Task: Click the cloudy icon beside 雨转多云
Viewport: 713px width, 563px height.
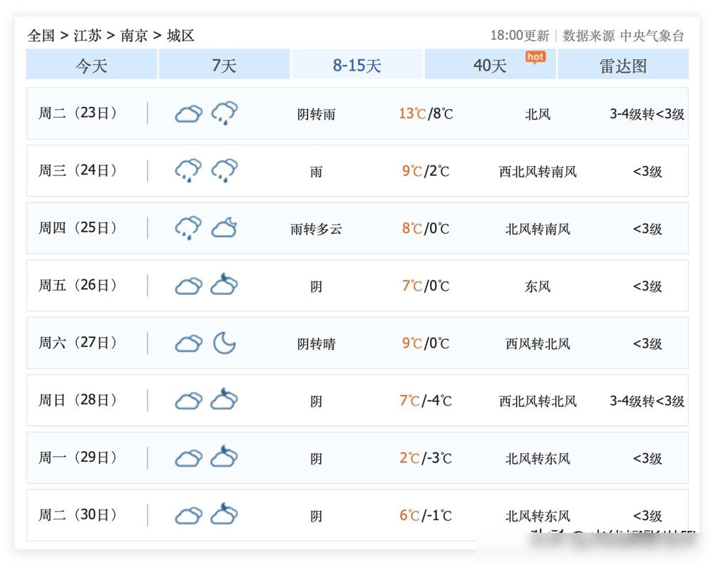Action: point(224,227)
